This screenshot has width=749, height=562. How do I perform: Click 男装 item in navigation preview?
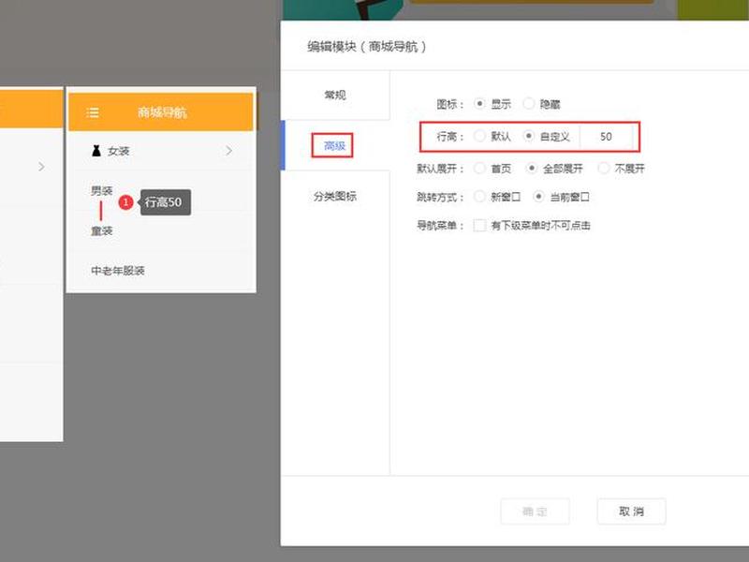tap(102, 191)
